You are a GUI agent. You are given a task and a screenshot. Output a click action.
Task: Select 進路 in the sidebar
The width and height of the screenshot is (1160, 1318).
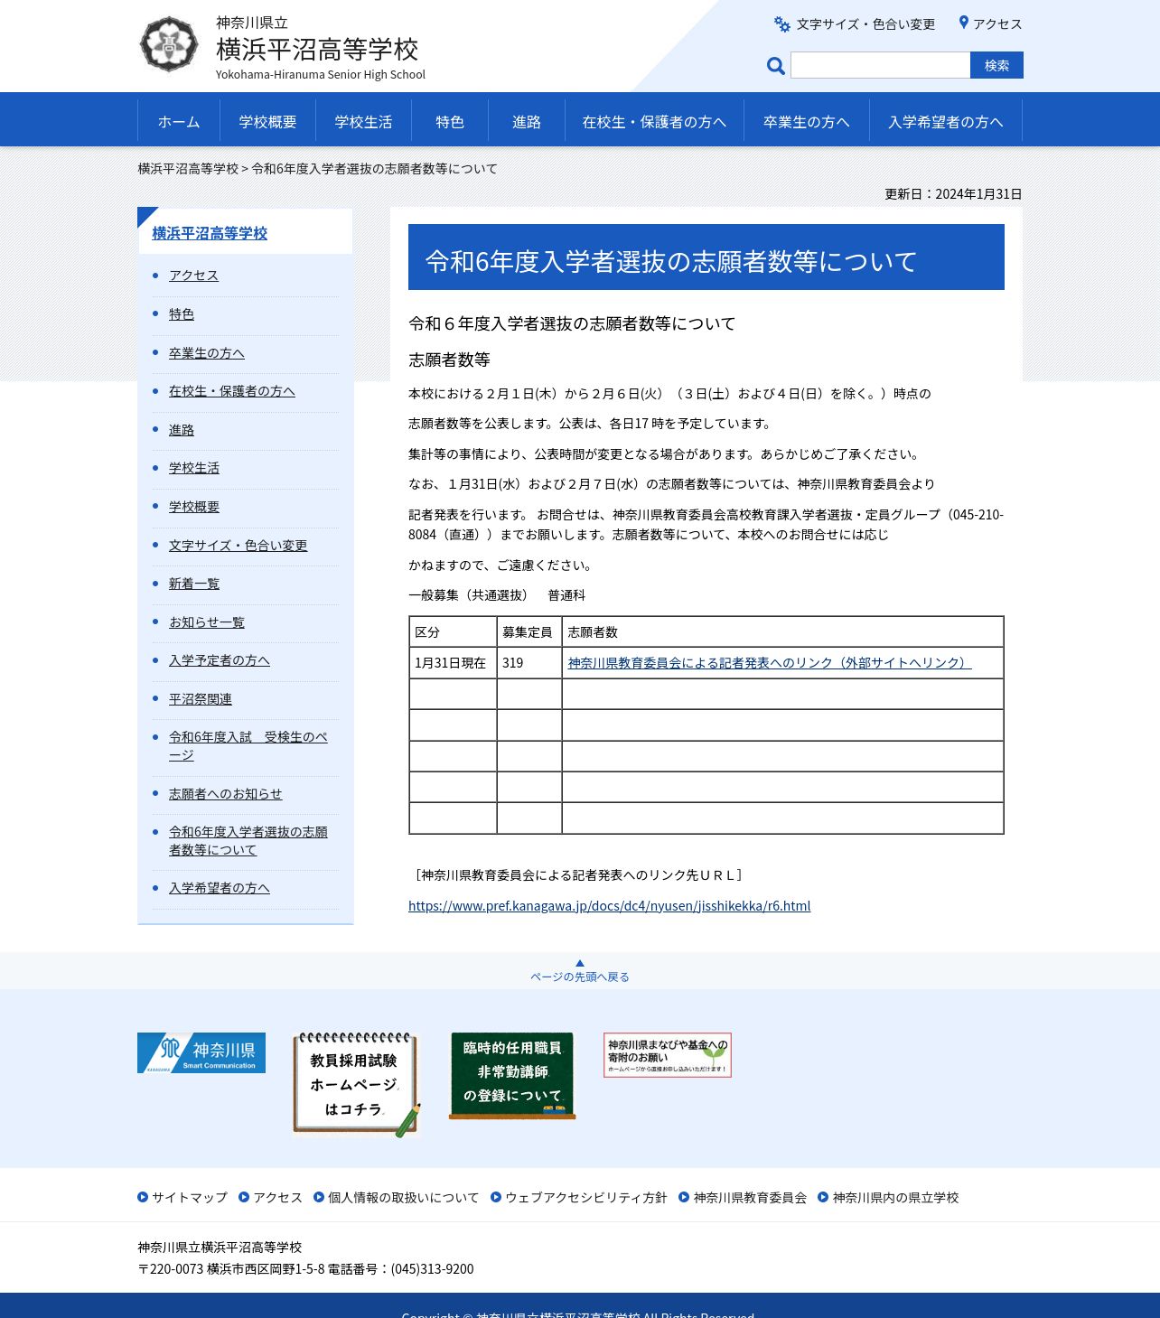pos(182,430)
